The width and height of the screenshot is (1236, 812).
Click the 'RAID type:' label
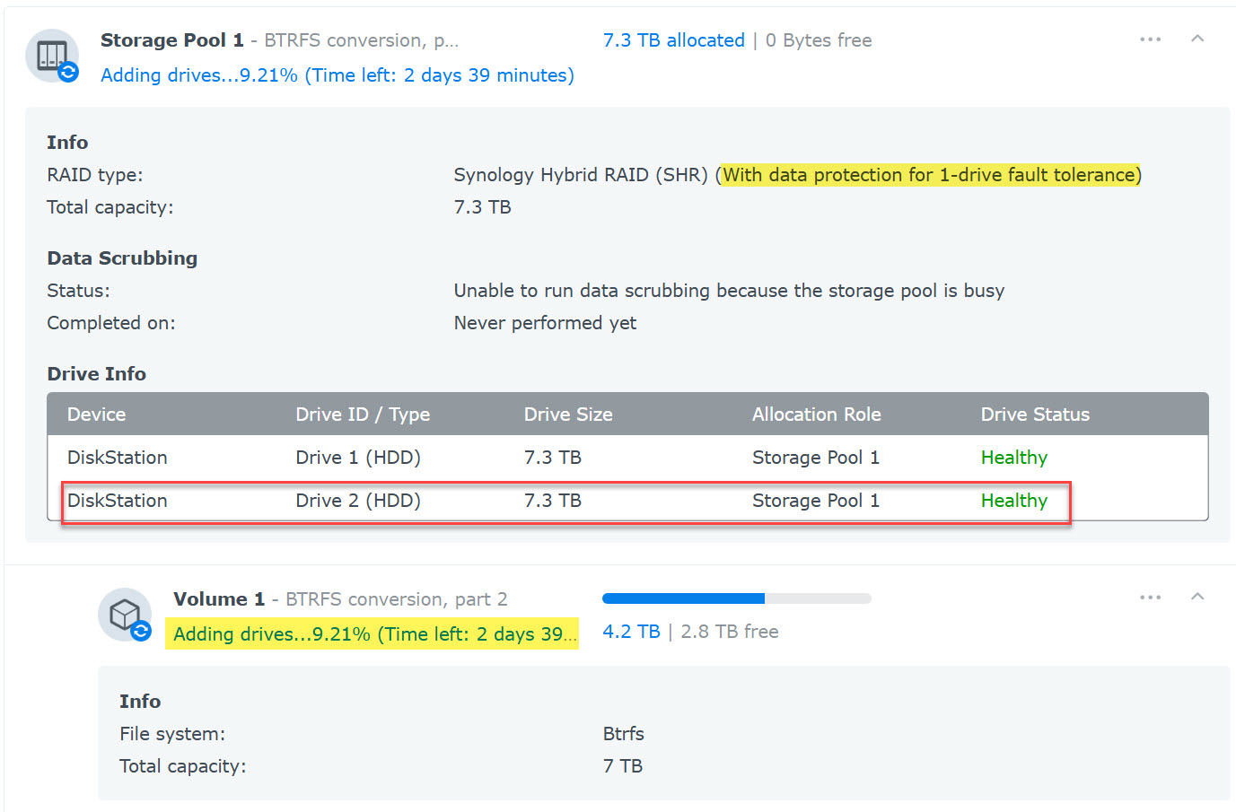click(95, 175)
